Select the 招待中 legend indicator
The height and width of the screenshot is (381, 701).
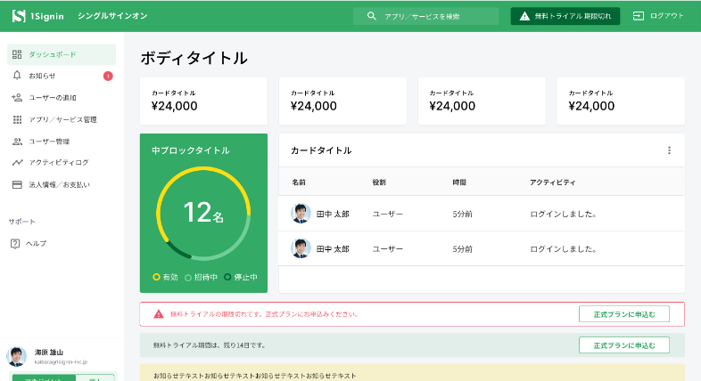[x=188, y=277]
